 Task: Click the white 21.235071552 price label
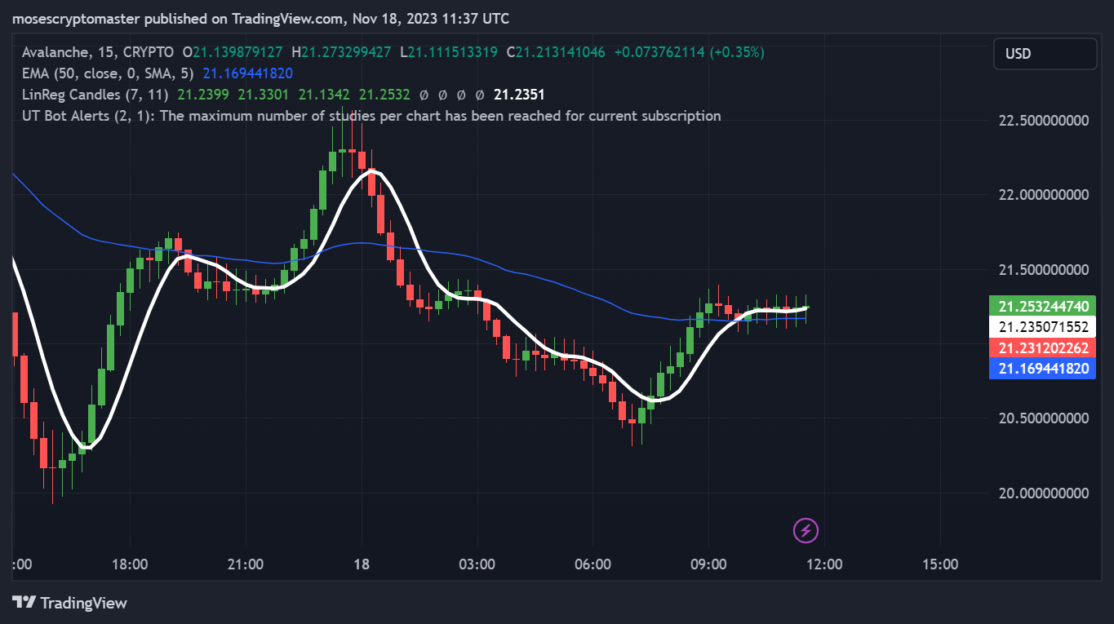pos(1044,327)
